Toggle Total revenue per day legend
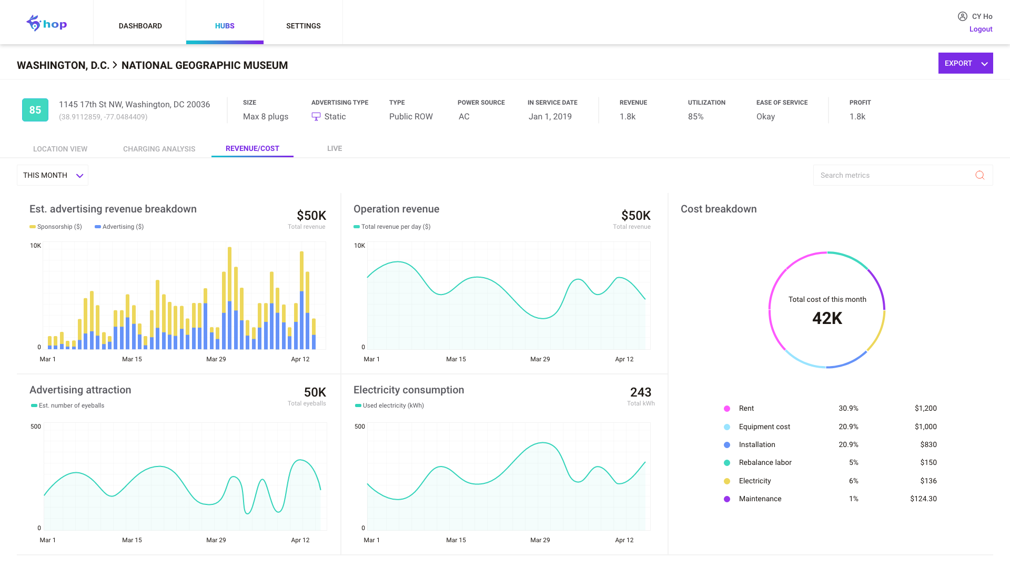The image size is (1010, 568). 357,227
